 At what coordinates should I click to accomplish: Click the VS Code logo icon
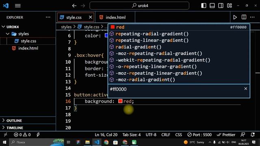pos(6,6)
